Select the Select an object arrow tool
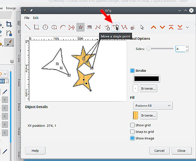 [x=142, y=27]
